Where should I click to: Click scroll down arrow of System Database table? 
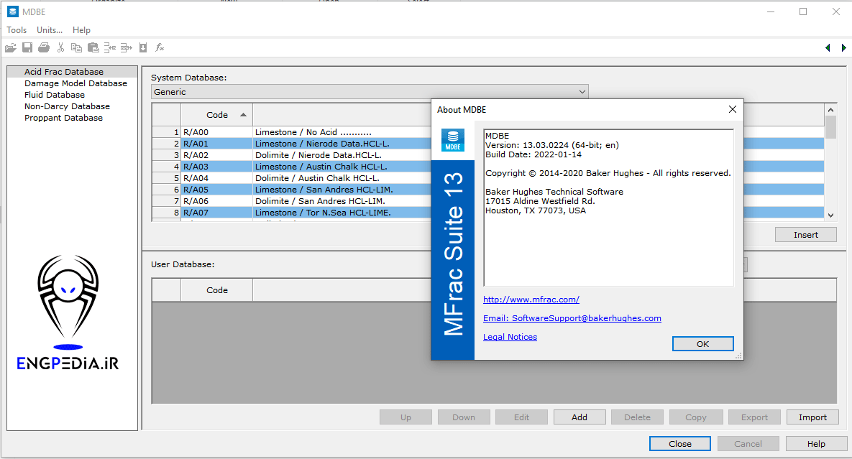tap(830, 215)
